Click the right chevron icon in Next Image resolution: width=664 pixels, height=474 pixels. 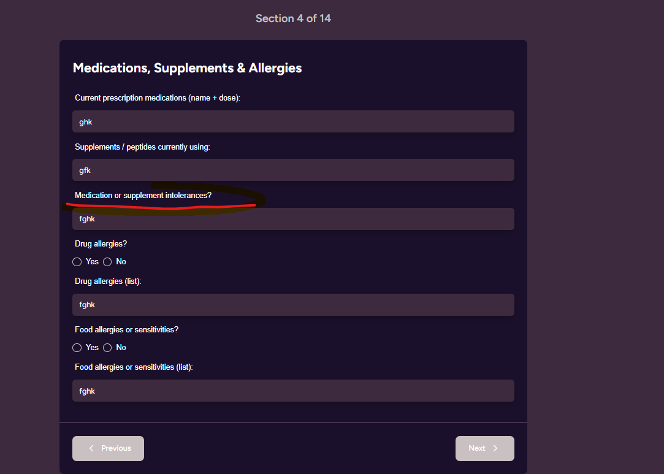(495, 448)
